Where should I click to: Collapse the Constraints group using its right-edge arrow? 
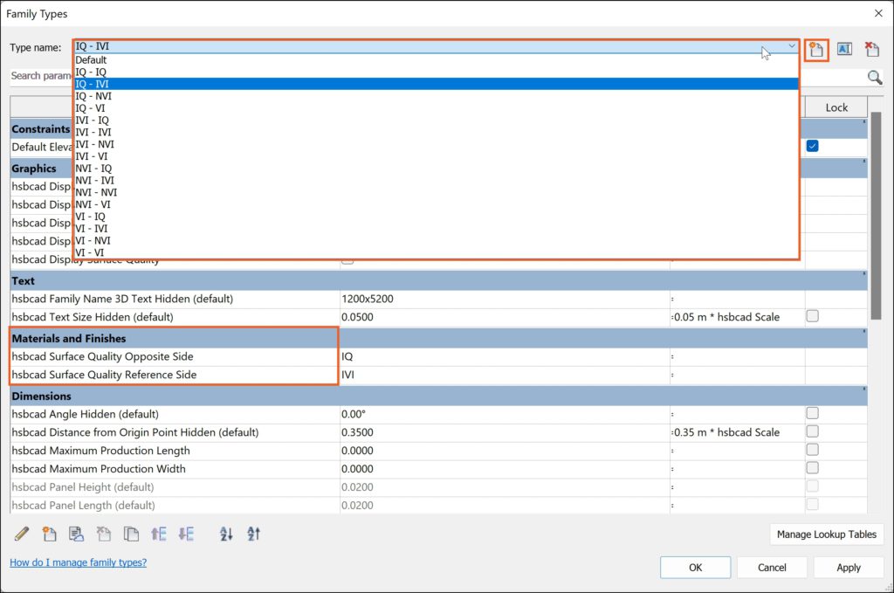tap(863, 122)
